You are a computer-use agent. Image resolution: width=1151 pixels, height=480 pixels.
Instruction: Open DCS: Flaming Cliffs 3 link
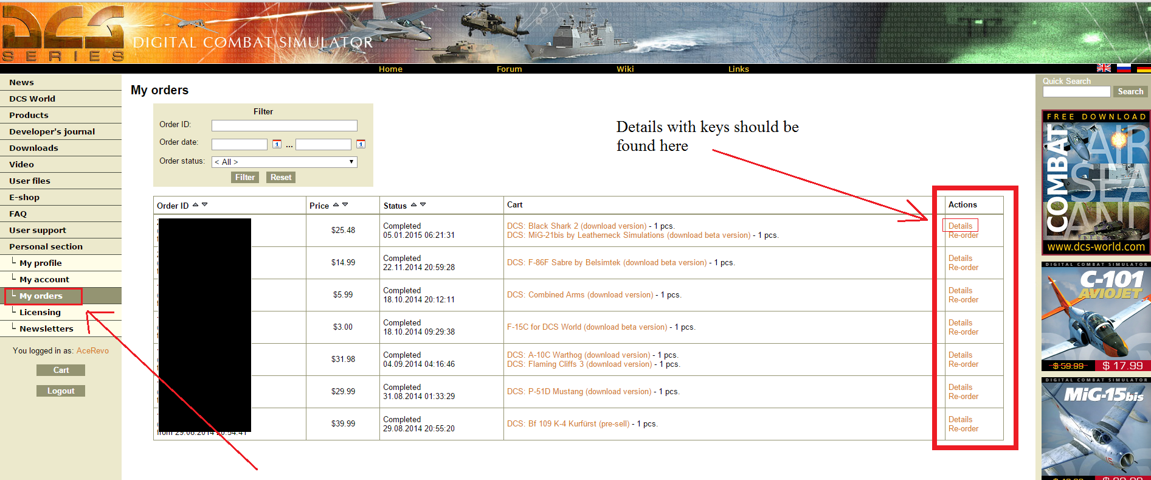point(579,364)
